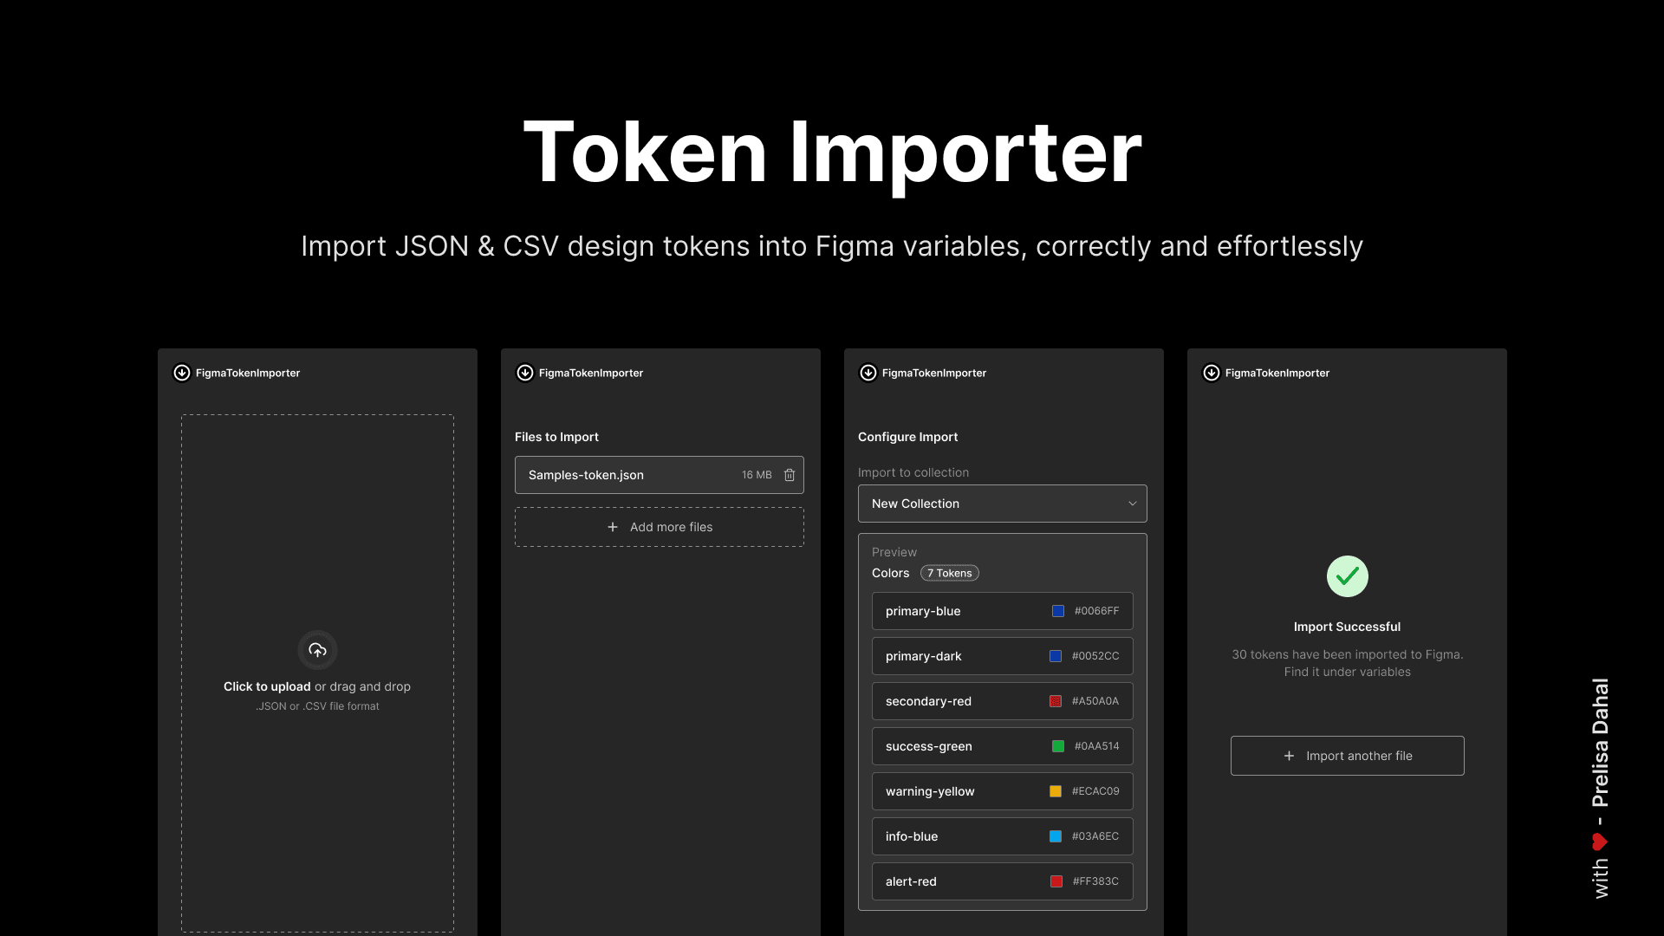Click the FigmaTokenImporter logo in the Import Successful panel

(x=1212, y=373)
